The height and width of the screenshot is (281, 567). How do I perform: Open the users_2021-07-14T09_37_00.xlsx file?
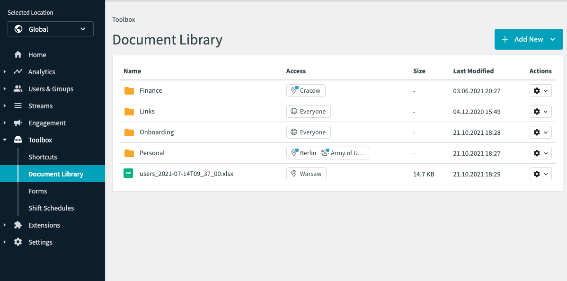click(186, 174)
